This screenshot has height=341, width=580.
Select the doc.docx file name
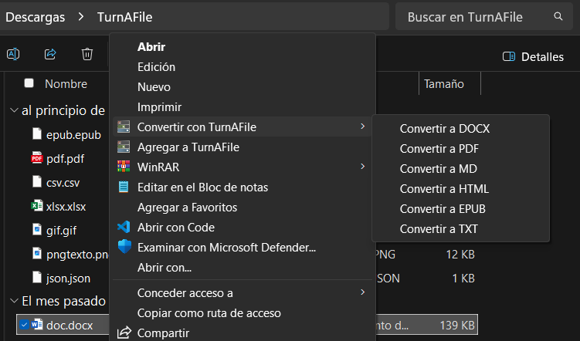(x=70, y=325)
